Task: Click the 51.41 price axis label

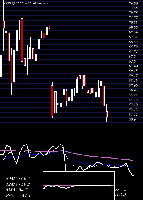Action: point(133,115)
